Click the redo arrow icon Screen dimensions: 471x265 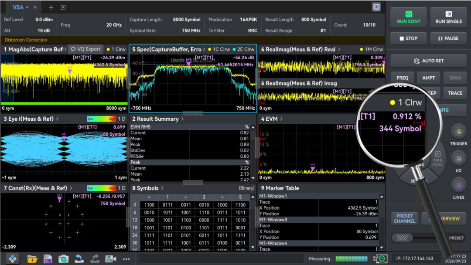pyautogui.click(x=95, y=259)
